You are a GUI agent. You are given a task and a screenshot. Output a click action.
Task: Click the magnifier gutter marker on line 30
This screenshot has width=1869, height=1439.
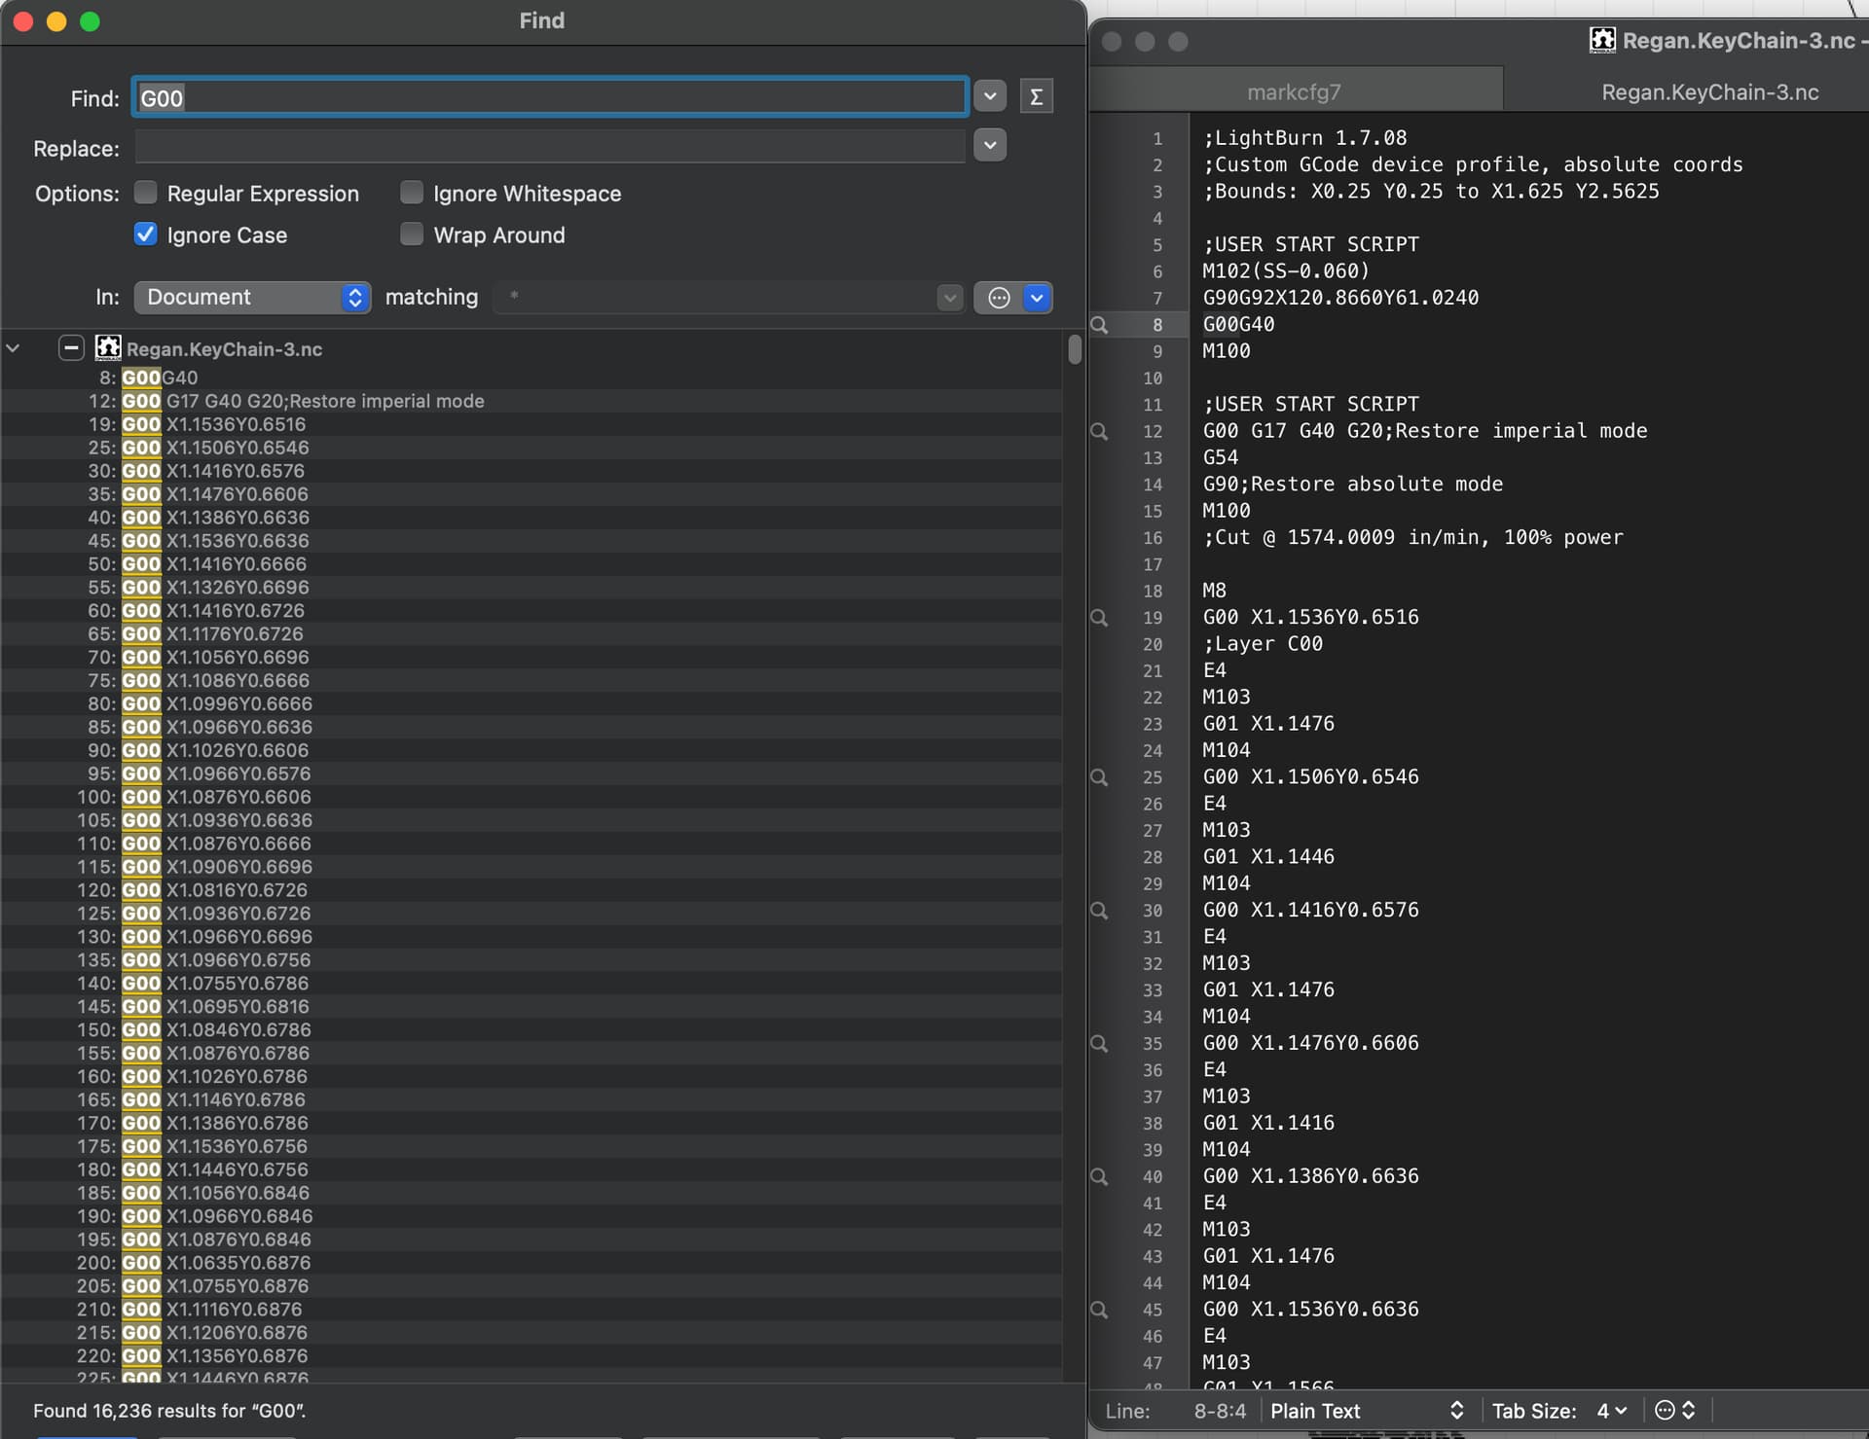pyautogui.click(x=1100, y=911)
